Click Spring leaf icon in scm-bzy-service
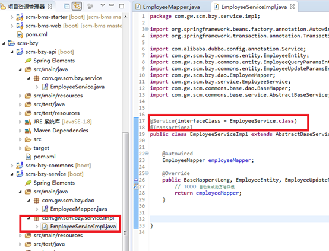Screen dimensions: 329x251 [x=28, y=183]
